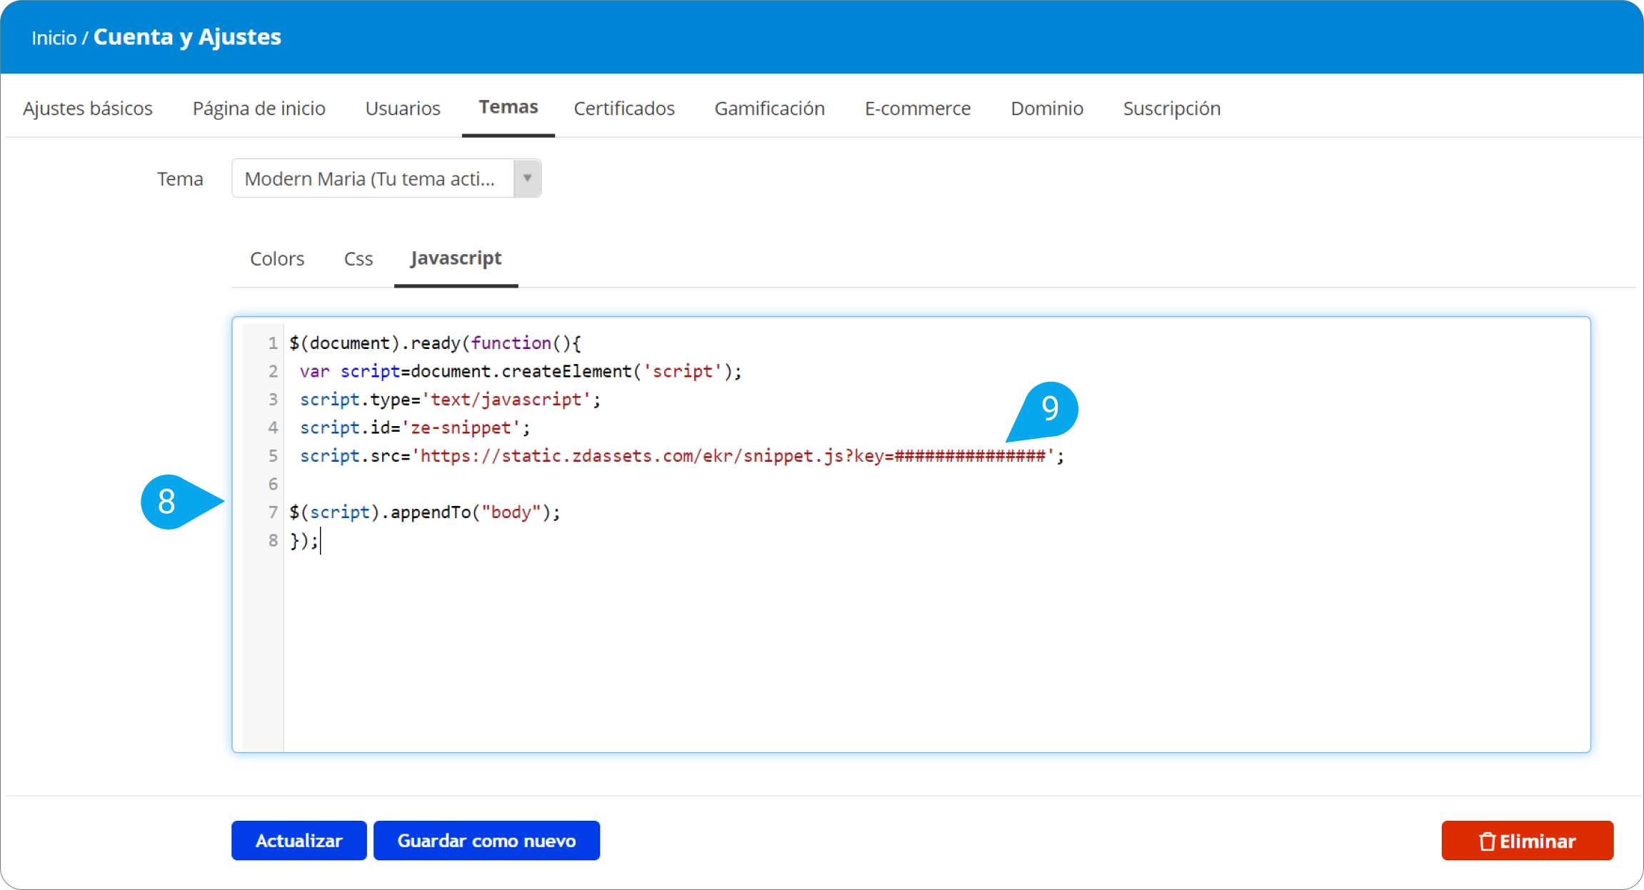Switch to the Css sub-tab
Viewport: 1644px width, 890px height.
(359, 258)
